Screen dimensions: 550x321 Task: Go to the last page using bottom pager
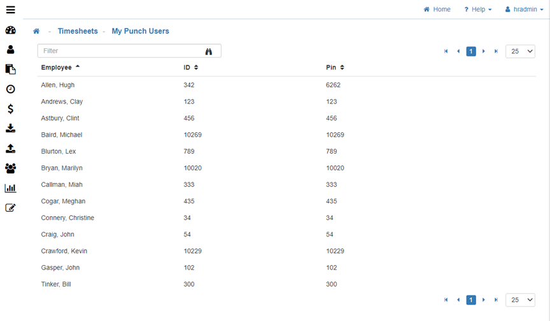tap(497, 300)
